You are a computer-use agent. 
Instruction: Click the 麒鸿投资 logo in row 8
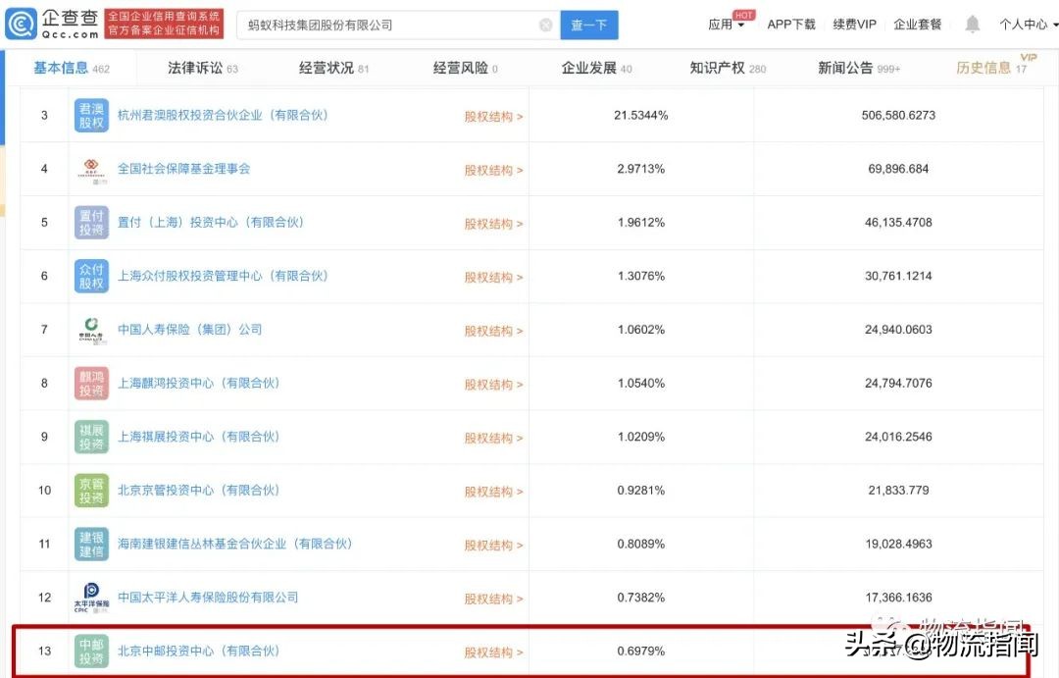(x=90, y=383)
